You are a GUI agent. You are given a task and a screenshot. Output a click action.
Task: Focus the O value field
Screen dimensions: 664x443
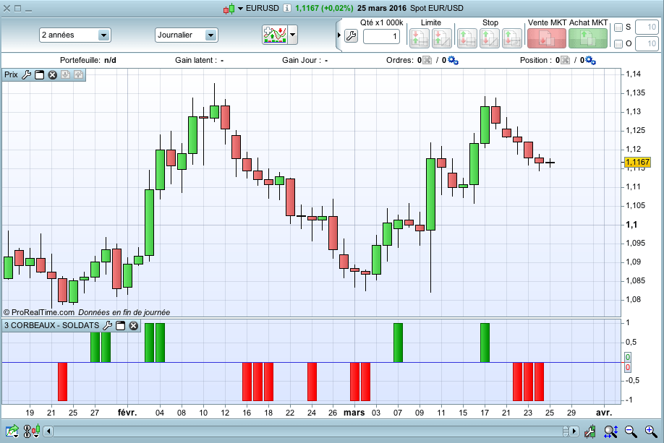(647, 43)
